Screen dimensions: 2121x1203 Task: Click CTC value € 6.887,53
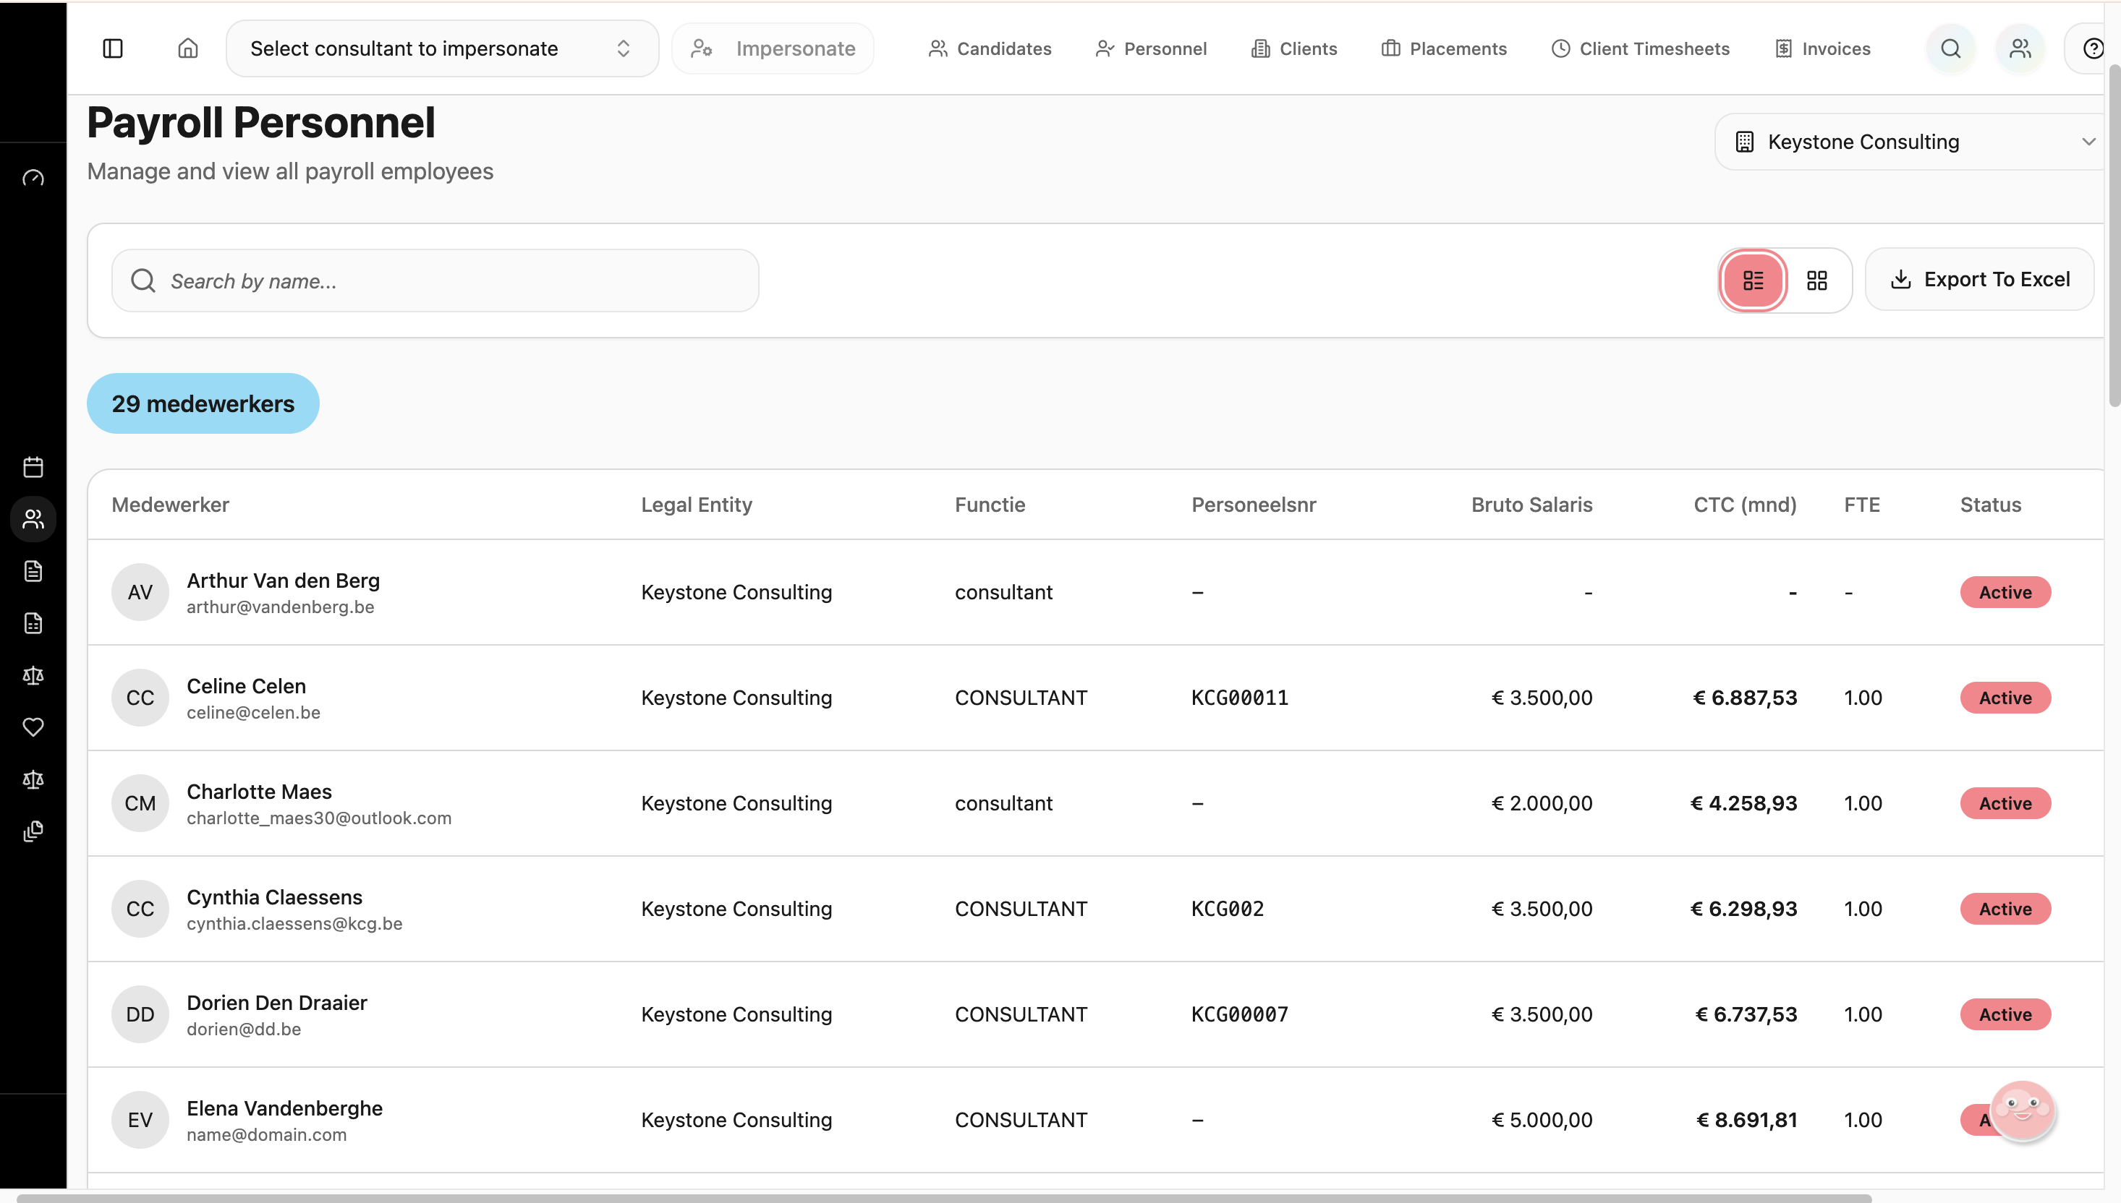1745,698
